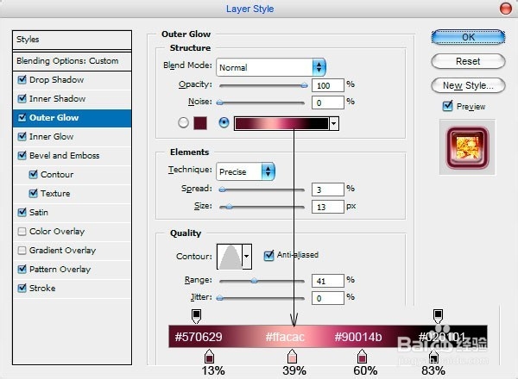Click the Jitter slider handle

(219, 298)
